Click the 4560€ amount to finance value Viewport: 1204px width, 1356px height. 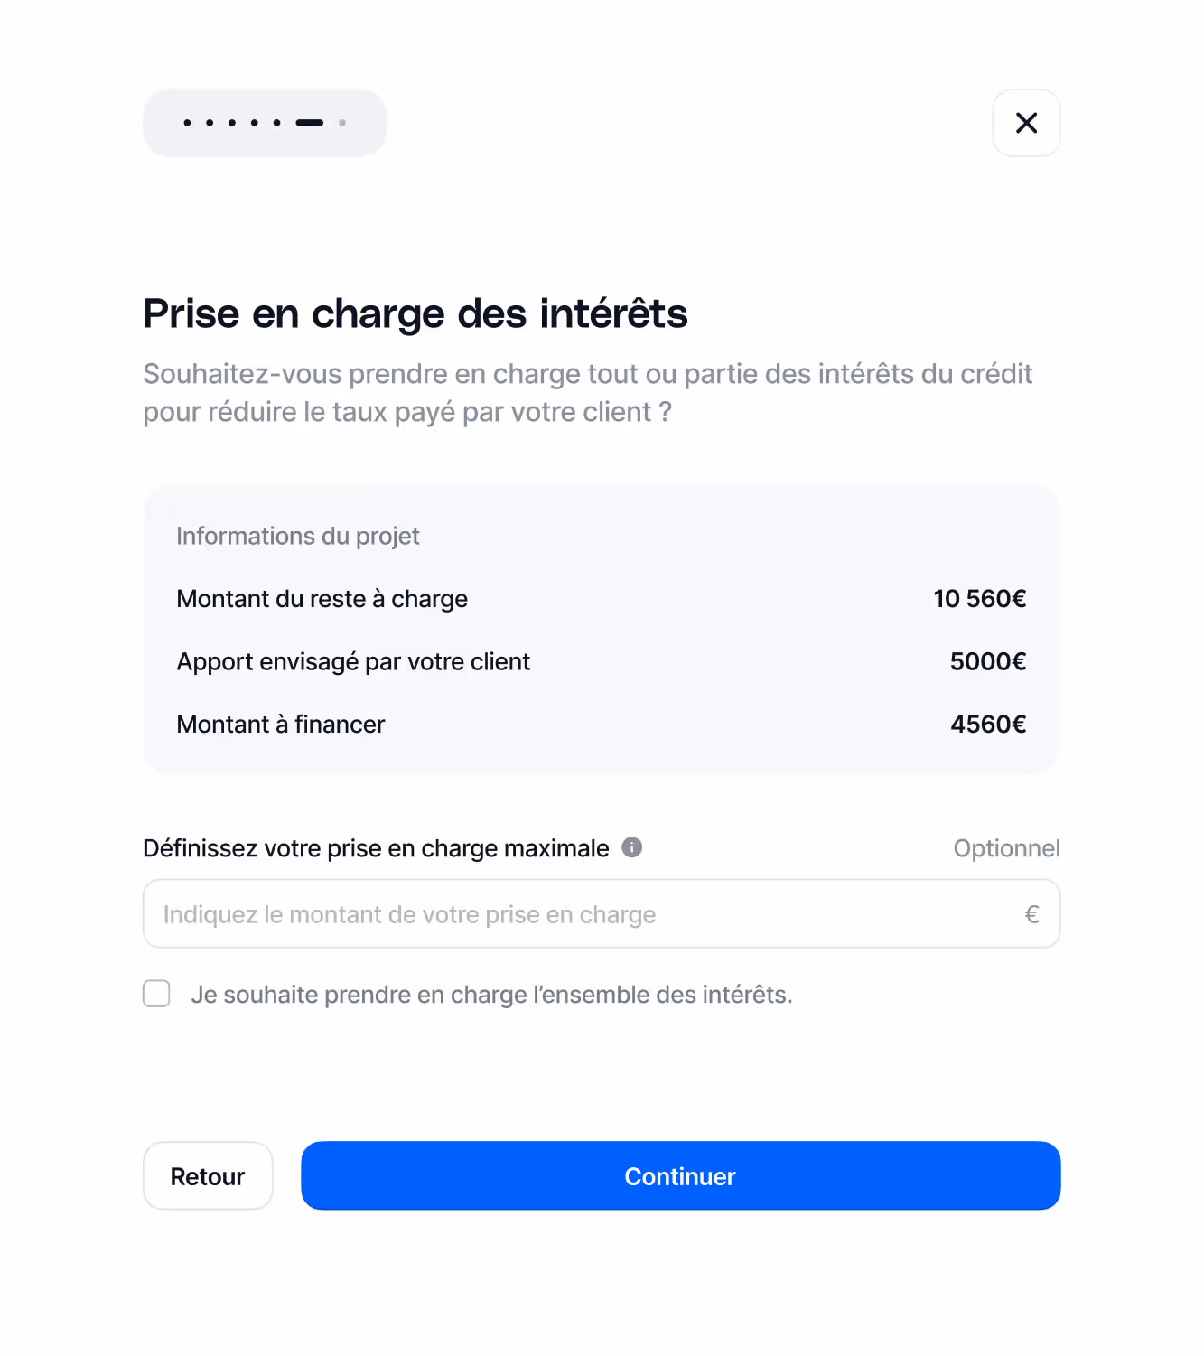(988, 725)
